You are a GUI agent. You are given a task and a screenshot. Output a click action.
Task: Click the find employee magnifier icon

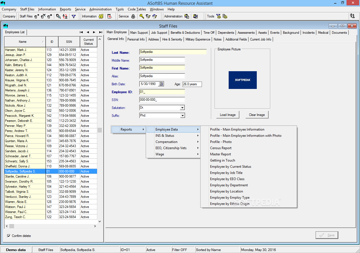(58, 16)
